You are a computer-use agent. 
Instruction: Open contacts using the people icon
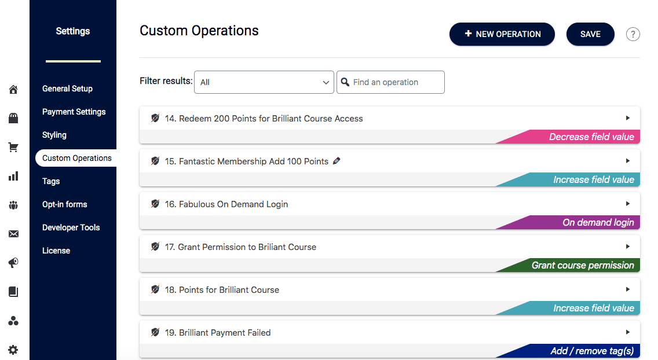[13, 205]
